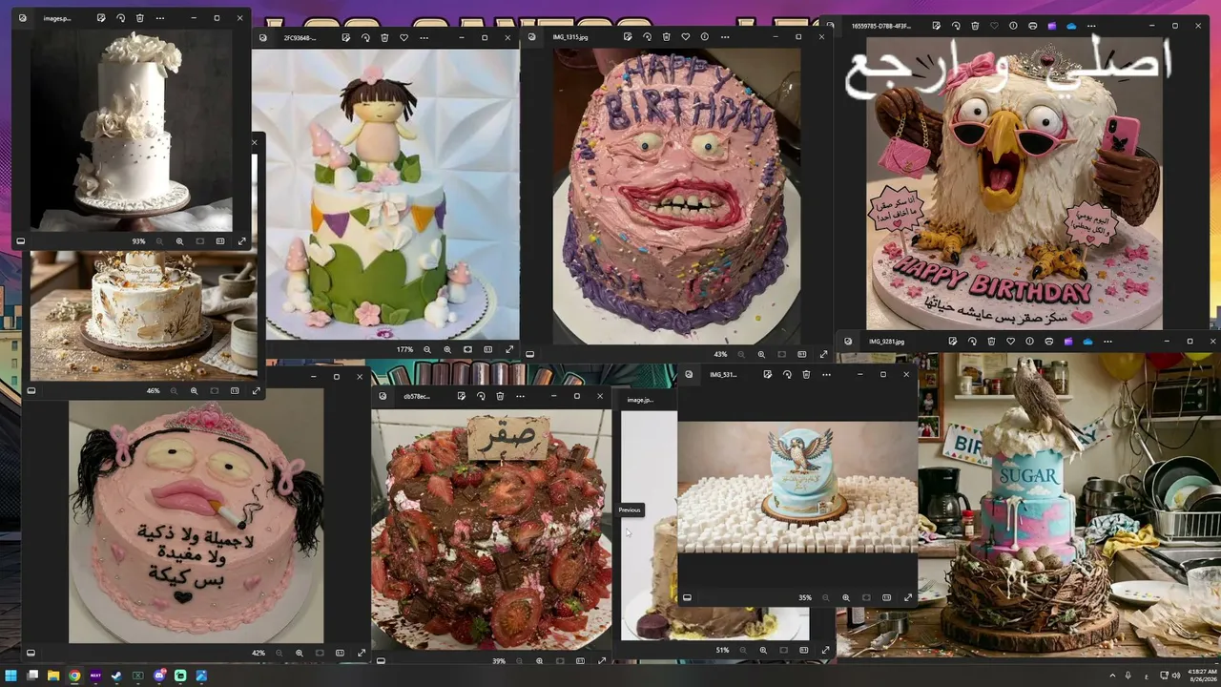Zoom out in the 35% window
This screenshot has height=687, width=1221.
coord(826,597)
